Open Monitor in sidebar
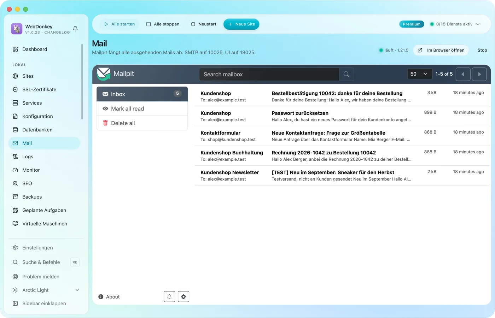Viewport: 495px width, 318px height. pyautogui.click(x=44, y=170)
